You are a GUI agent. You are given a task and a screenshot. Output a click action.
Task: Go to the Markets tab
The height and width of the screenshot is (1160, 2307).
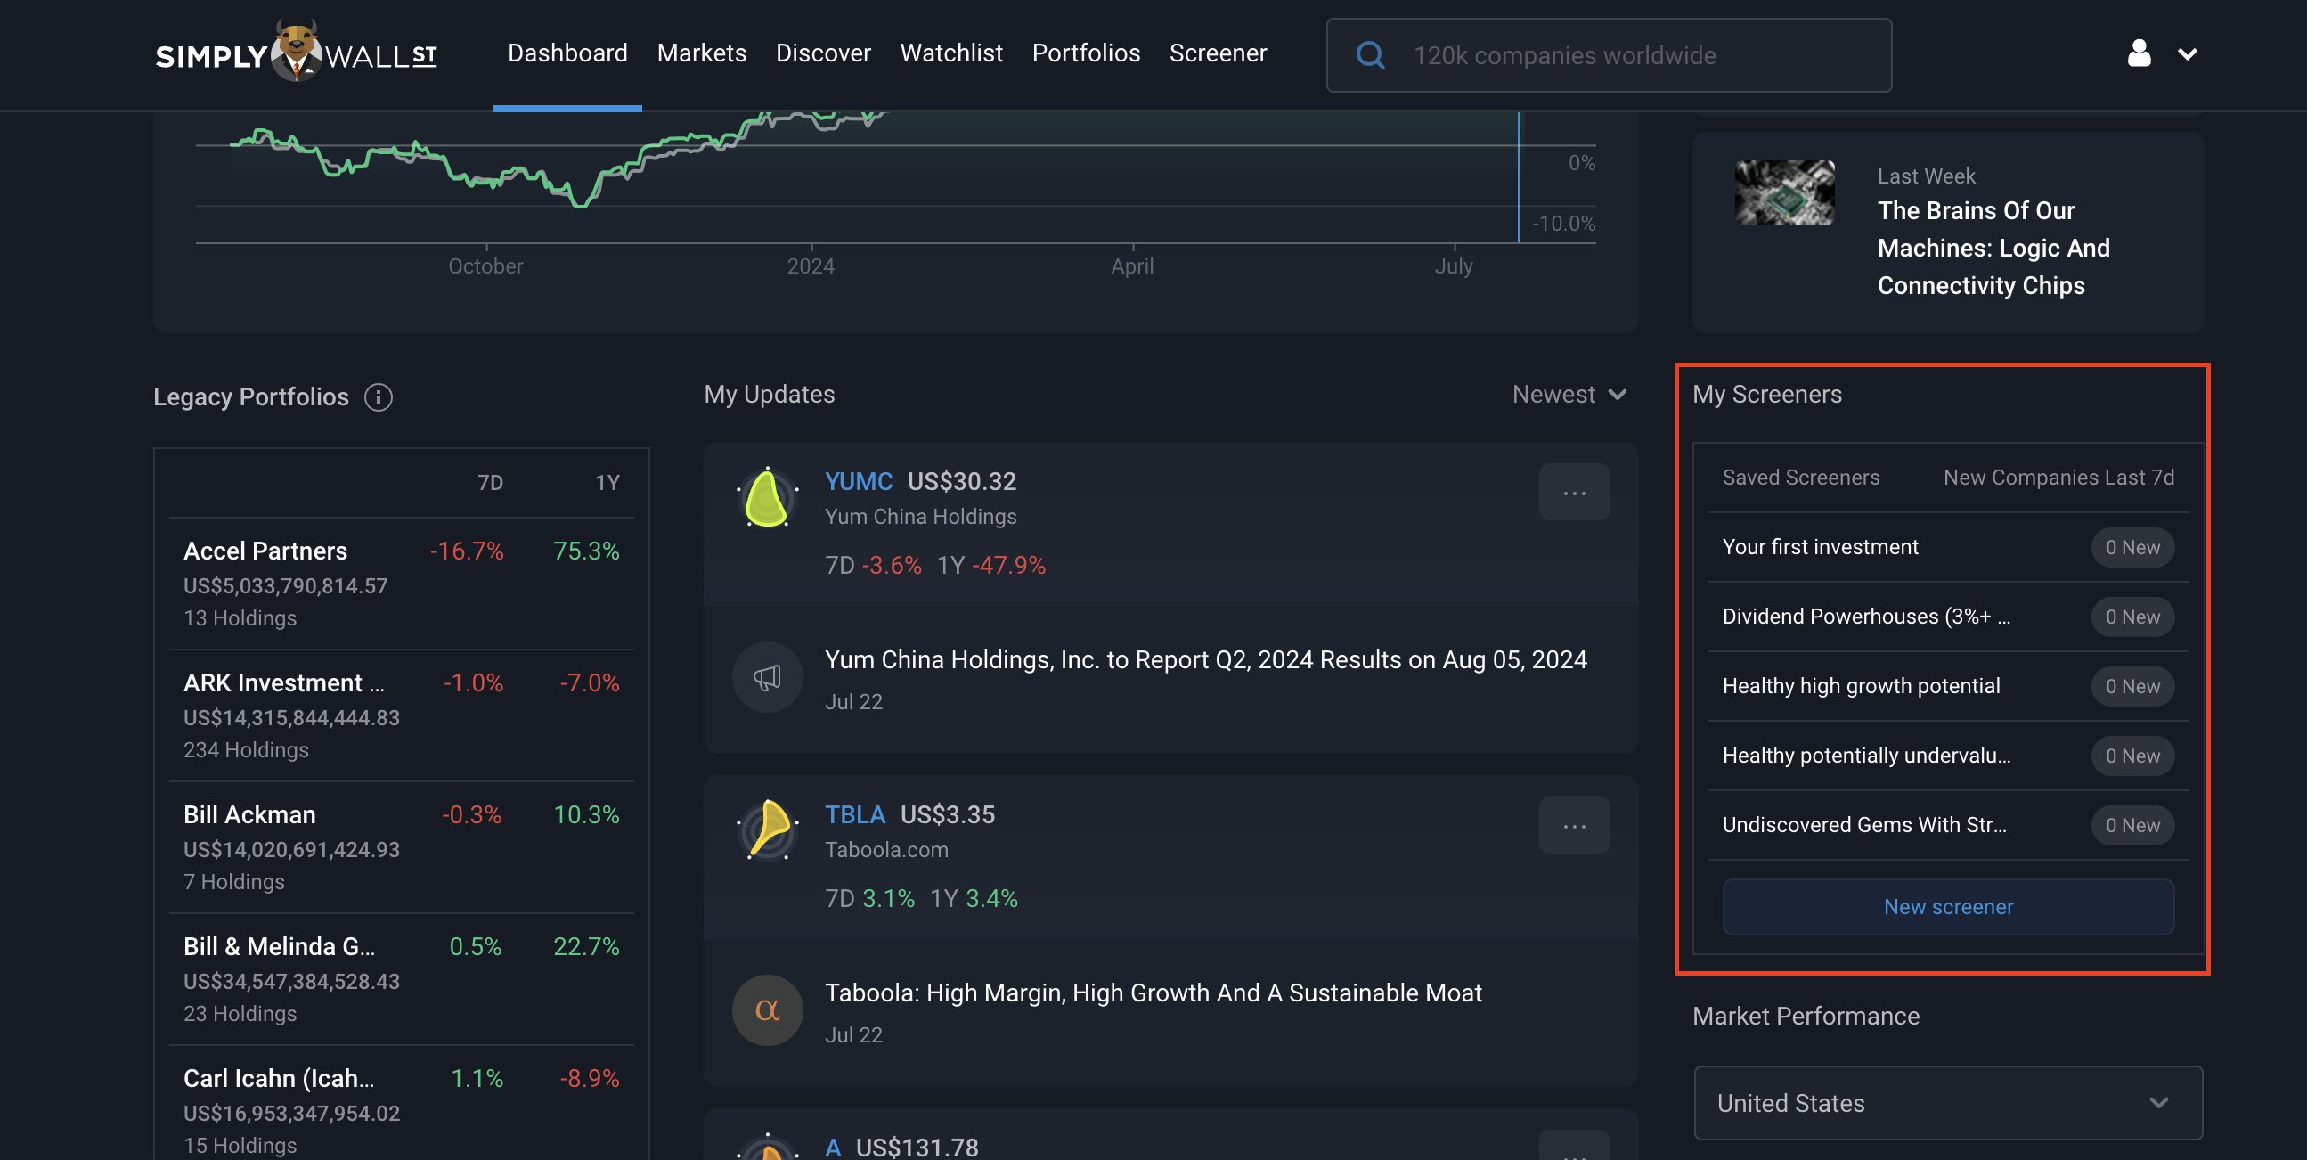[701, 53]
